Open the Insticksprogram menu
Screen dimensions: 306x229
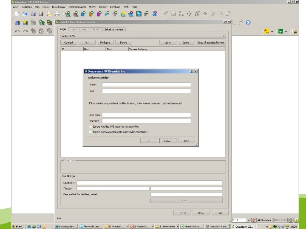click(77, 7)
